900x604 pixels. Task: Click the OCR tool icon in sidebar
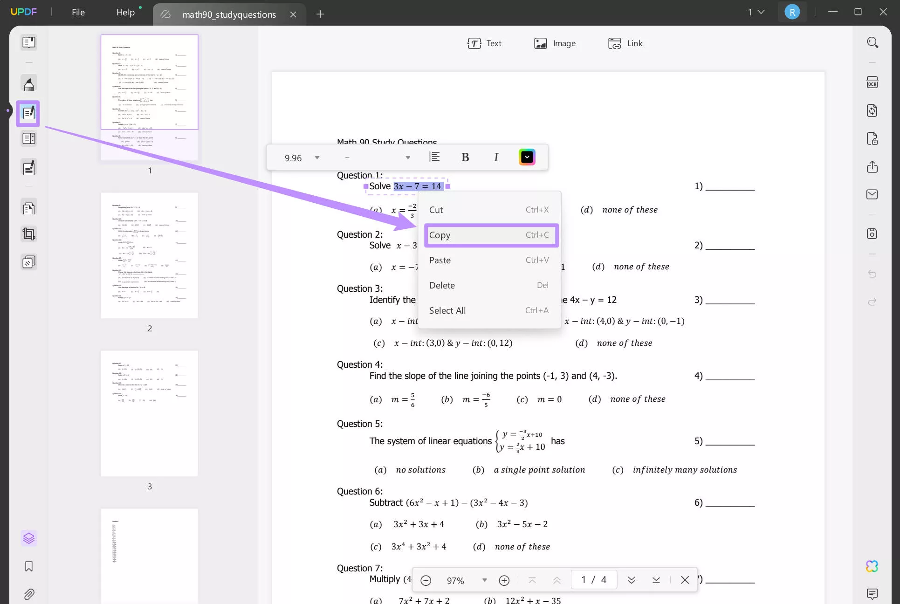pyautogui.click(x=872, y=82)
